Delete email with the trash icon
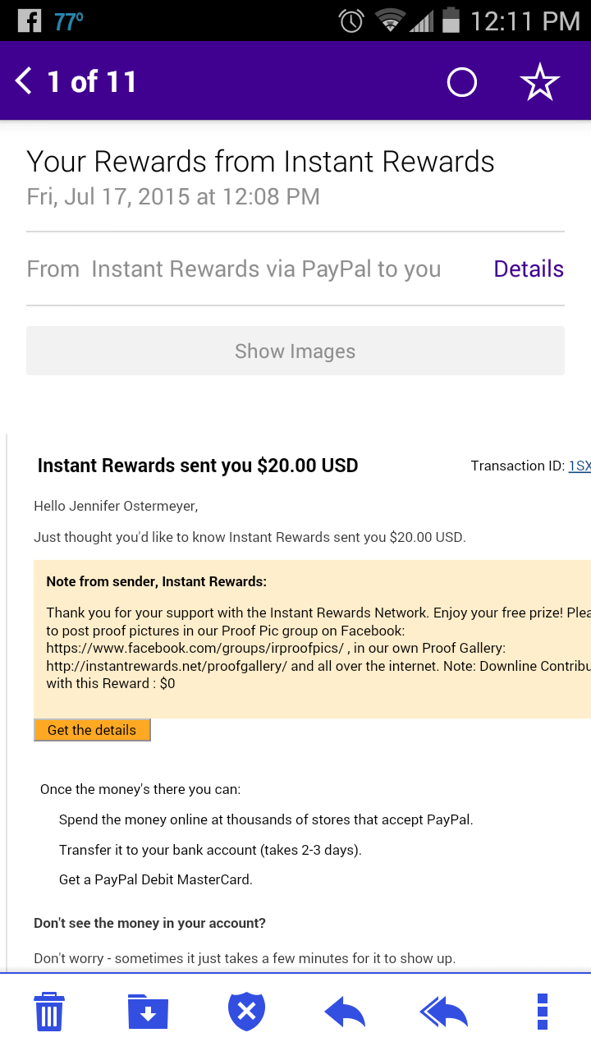The width and height of the screenshot is (591, 1051). pyautogui.click(x=49, y=1012)
